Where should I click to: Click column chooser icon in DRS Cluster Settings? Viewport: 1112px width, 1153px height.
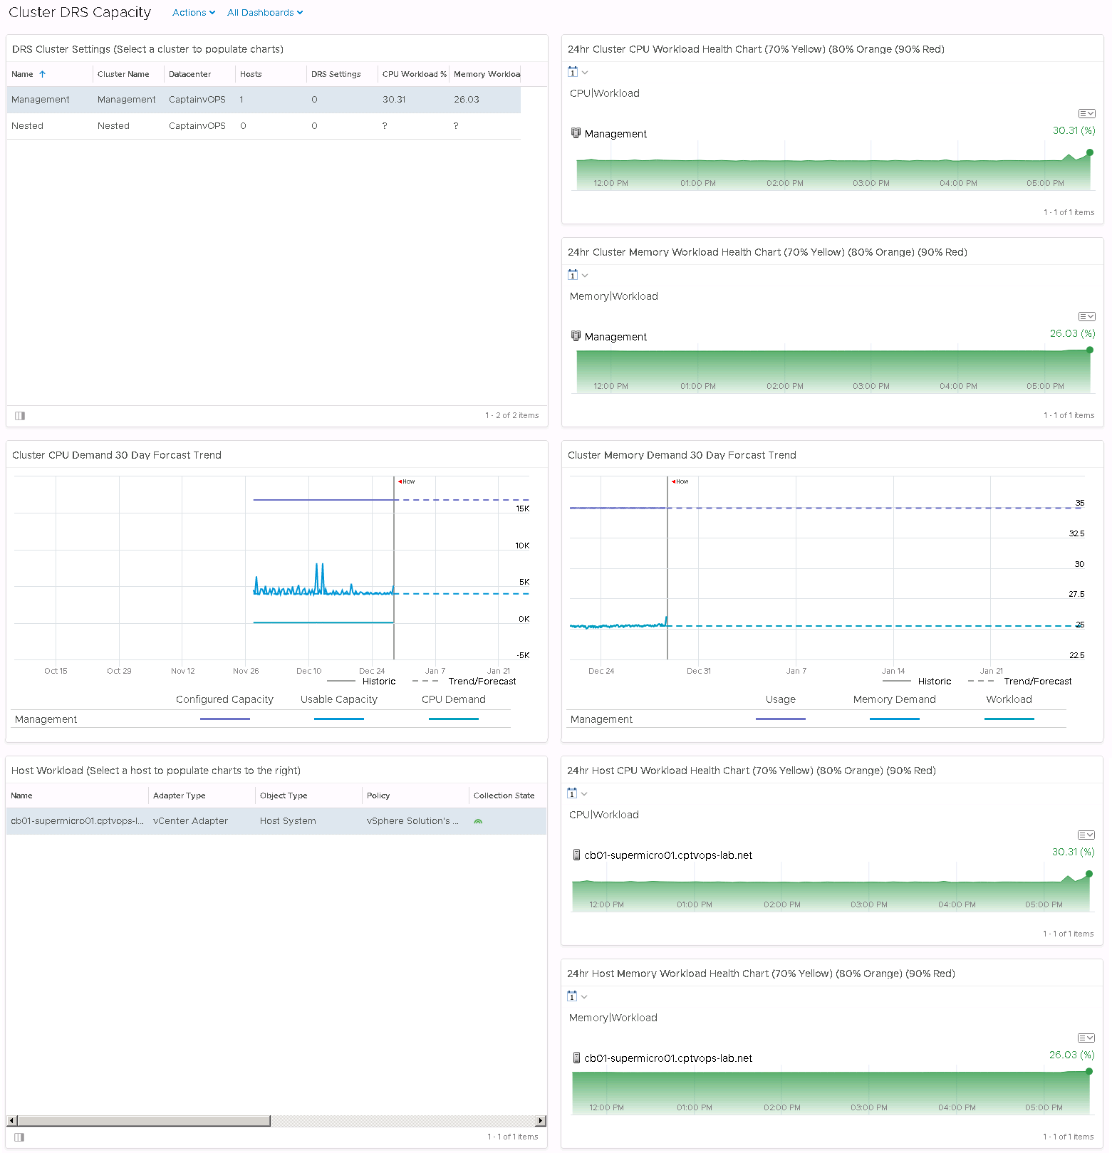(20, 416)
